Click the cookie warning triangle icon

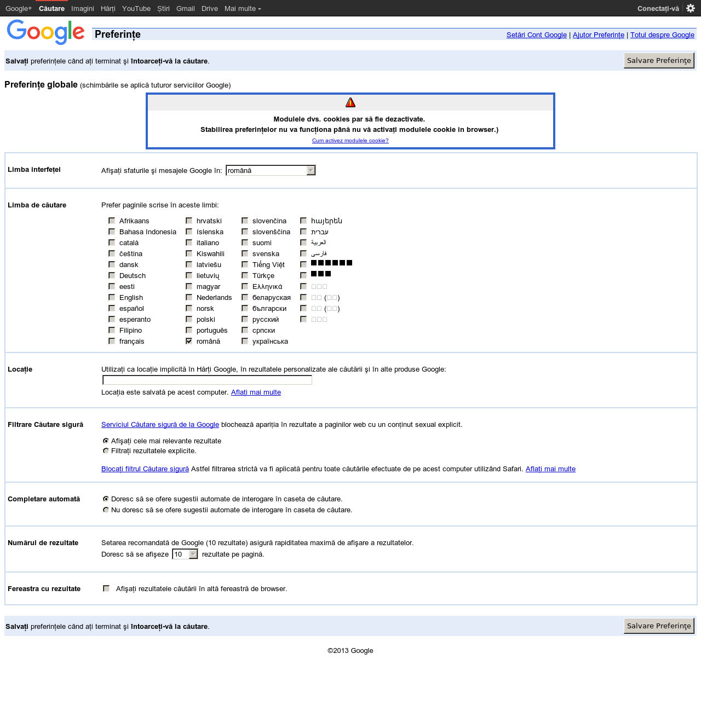[350, 102]
